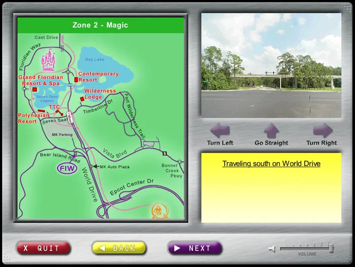Click the Fort Wilderness Trail label
355x267 pixels.
135,116
